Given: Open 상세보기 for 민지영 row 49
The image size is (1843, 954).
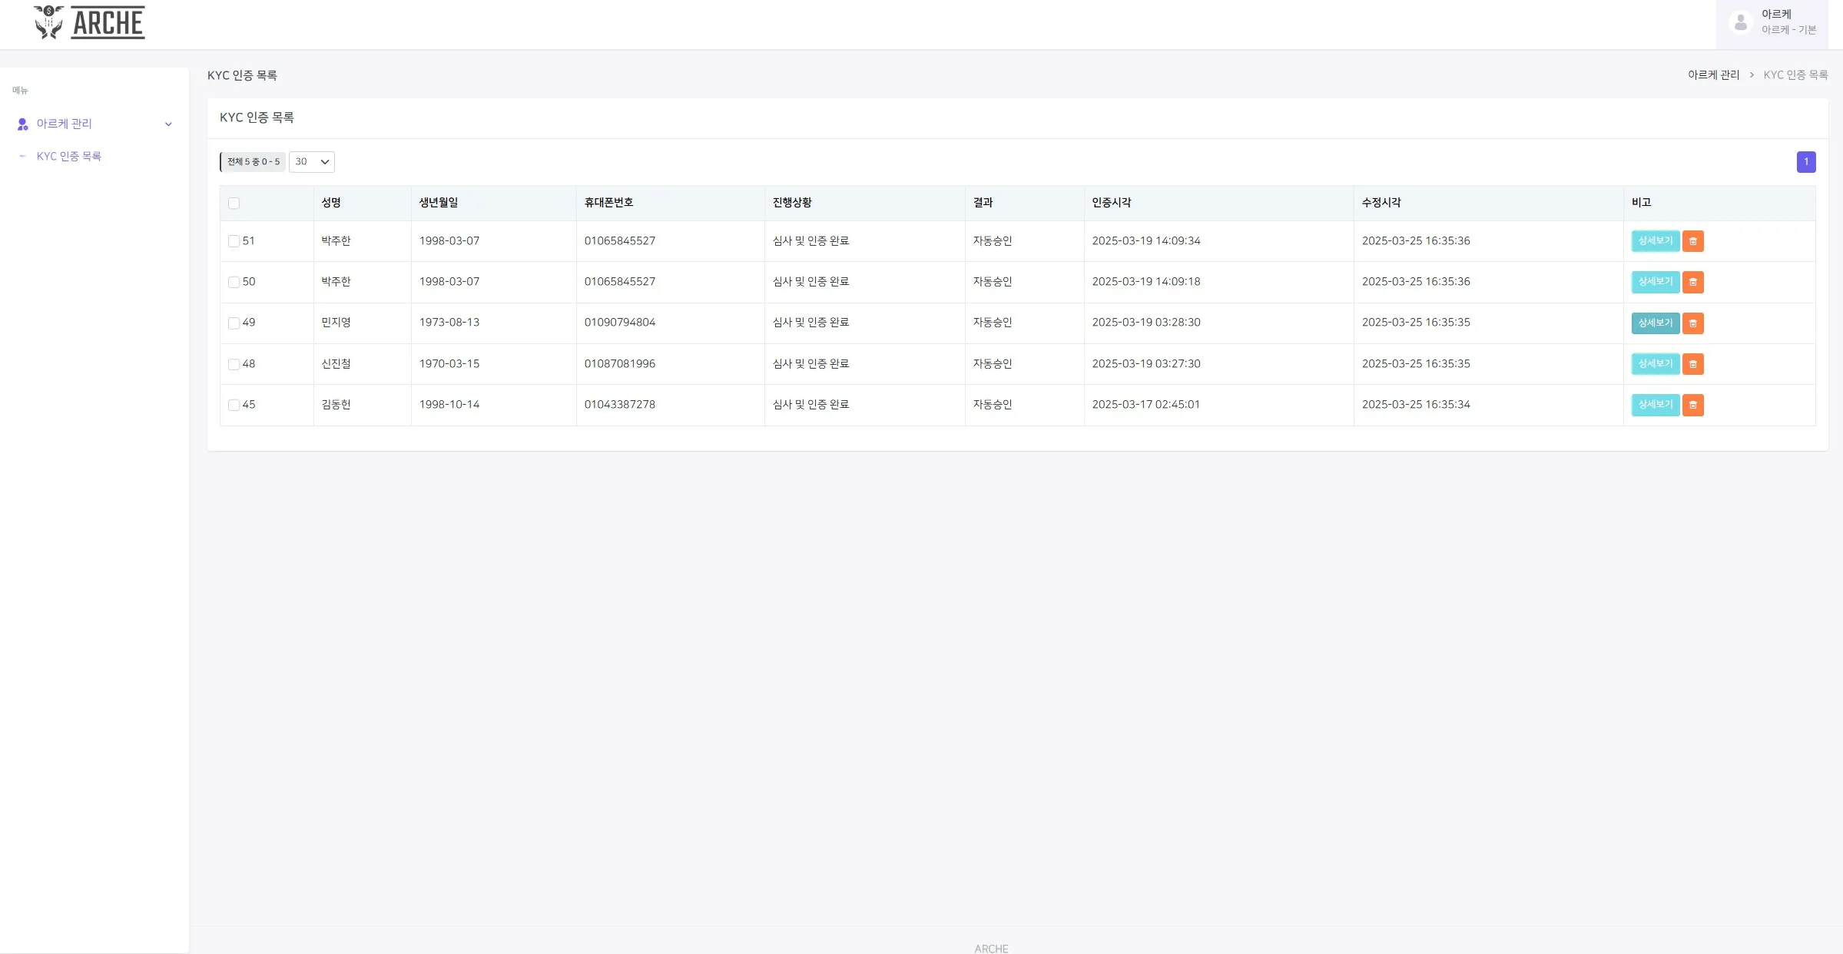Looking at the screenshot, I should 1655,323.
